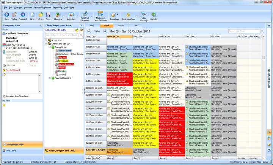The image size is (273, 165).
Task: Collapse the Consultancy project node
Action: (x=50, y=47)
